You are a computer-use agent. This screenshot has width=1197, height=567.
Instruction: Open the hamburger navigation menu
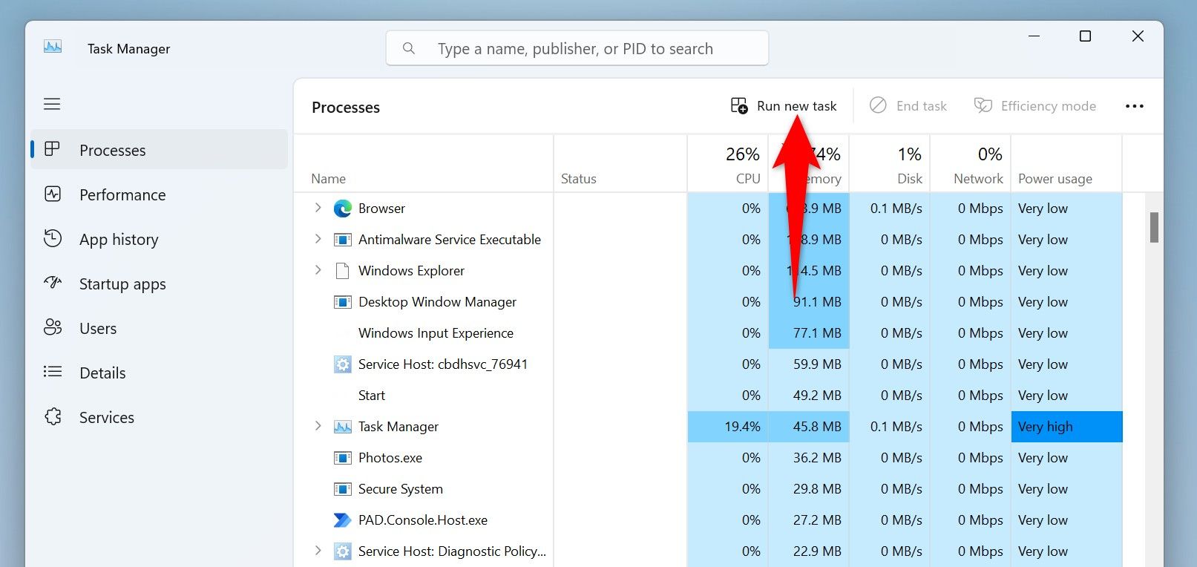tap(52, 104)
